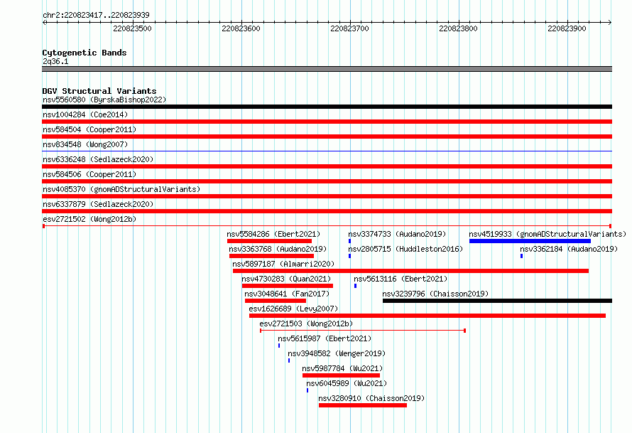Click the 220823700 ruler tick label
The image size is (632, 433).
[349, 28]
